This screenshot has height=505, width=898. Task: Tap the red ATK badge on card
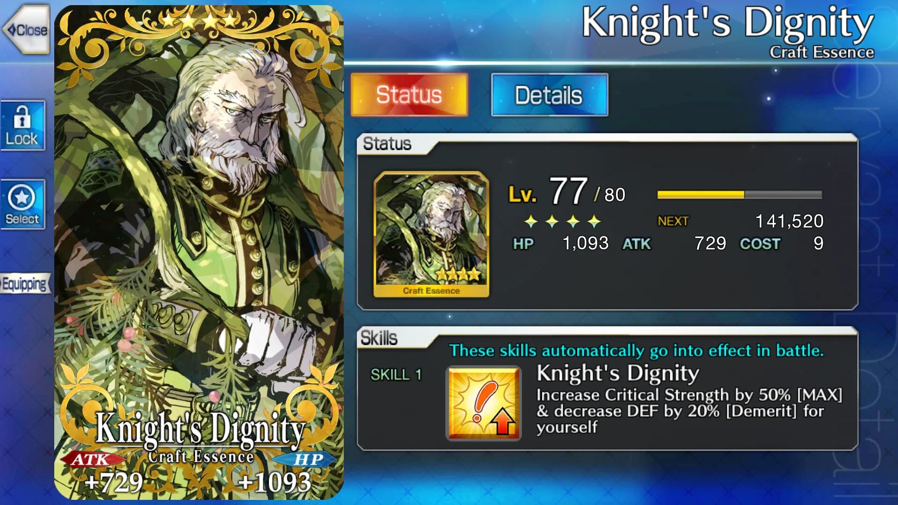tap(91, 460)
